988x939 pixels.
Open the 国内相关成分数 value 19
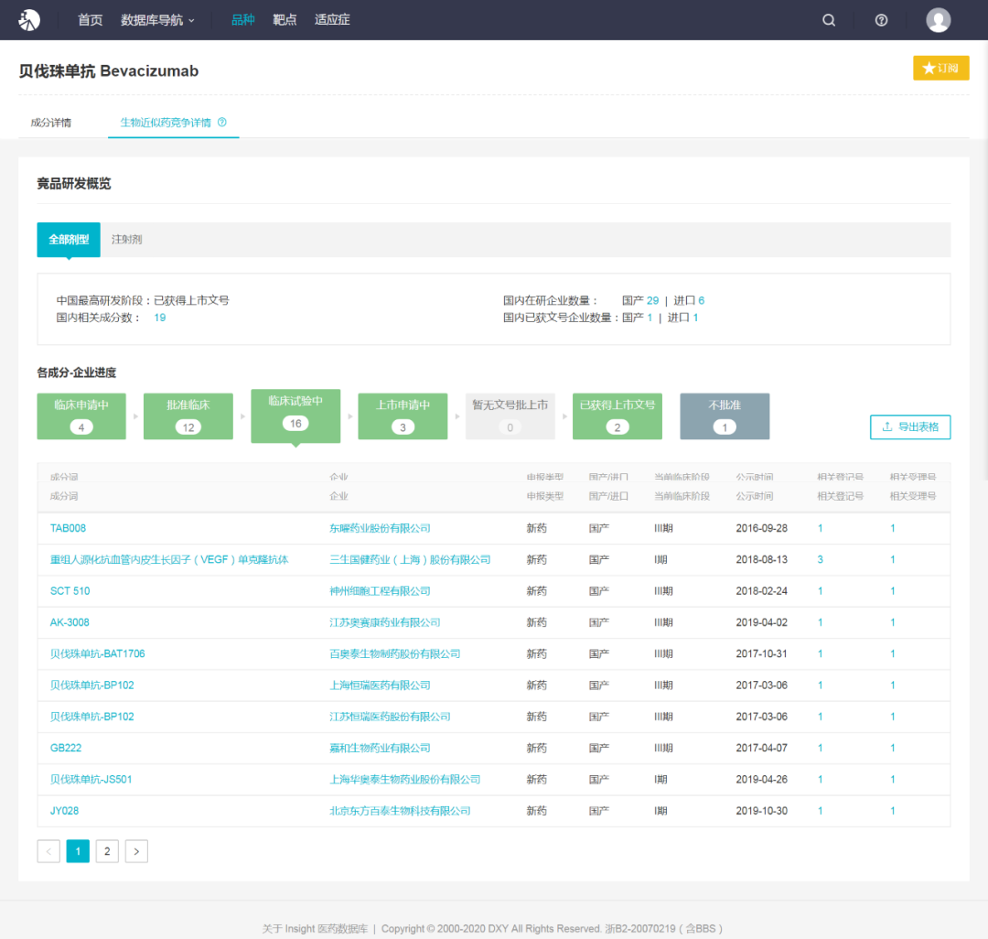point(160,318)
